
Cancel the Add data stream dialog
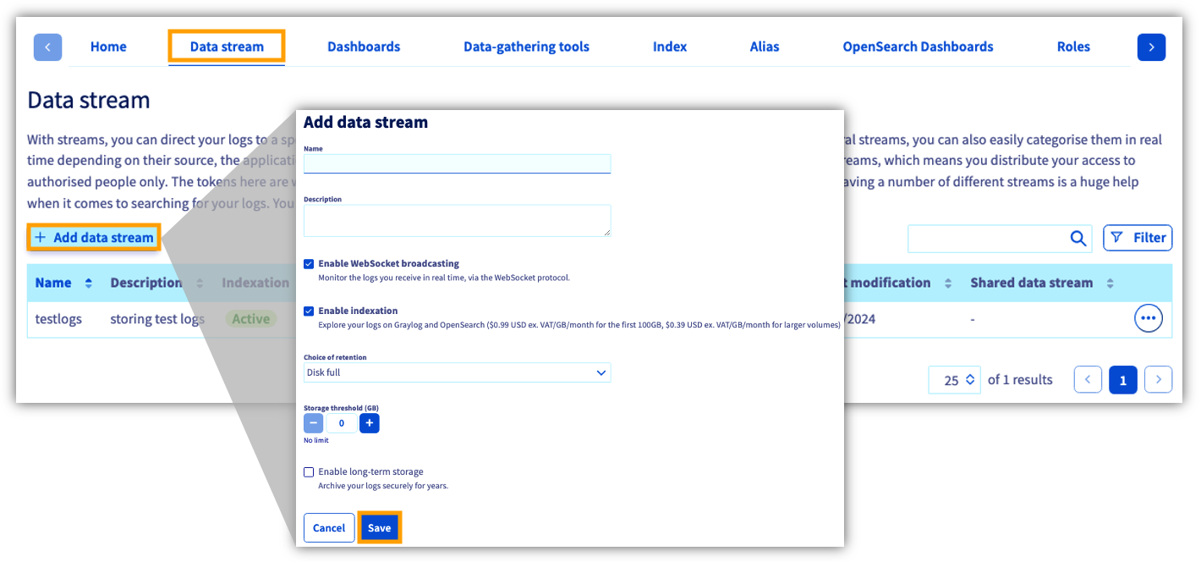[x=329, y=528]
